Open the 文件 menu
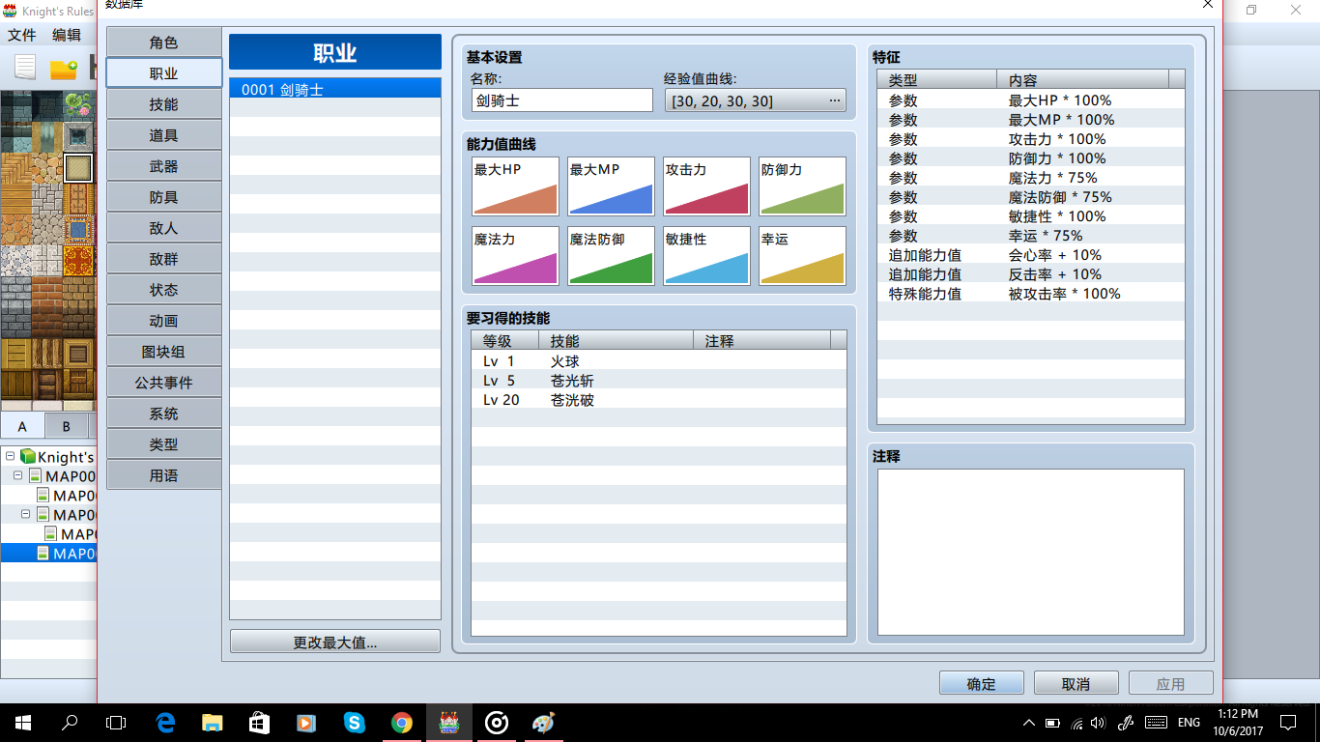Image resolution: width=1320 pixels, height=742 pixels. click(21, 35)
